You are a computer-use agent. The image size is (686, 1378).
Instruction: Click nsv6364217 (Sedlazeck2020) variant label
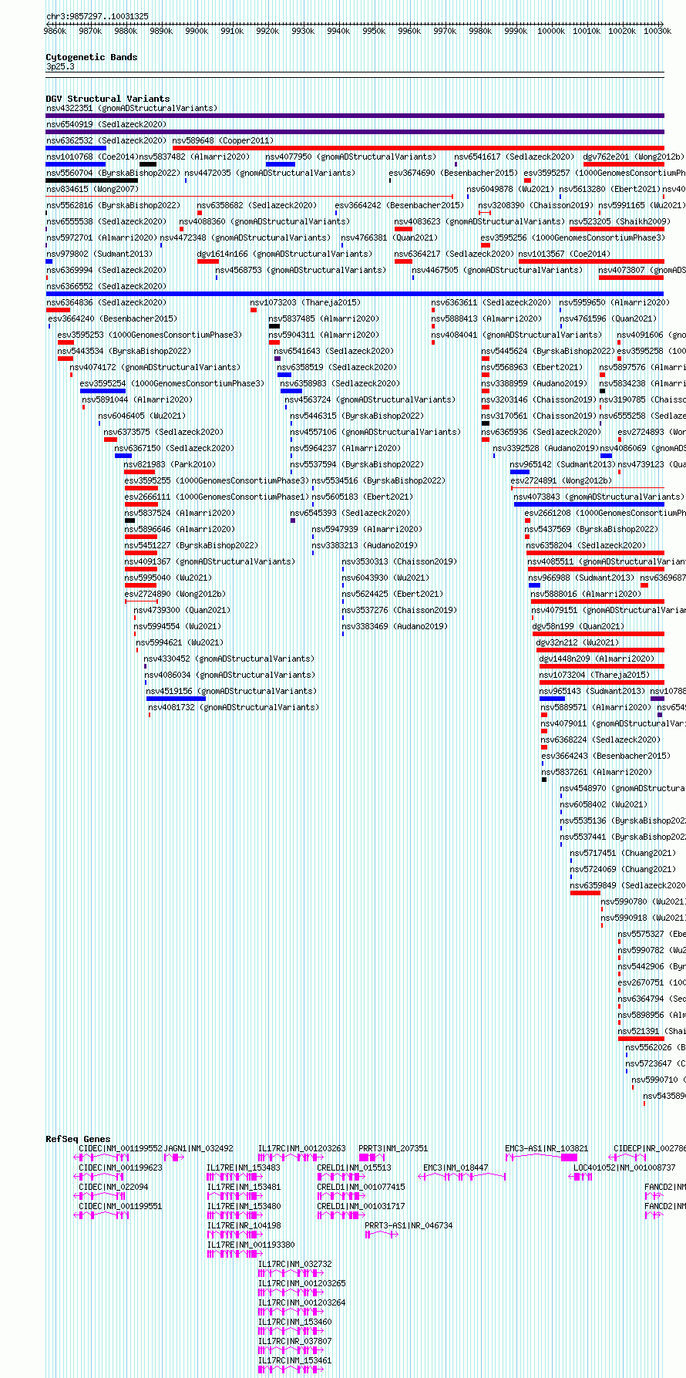[454, 254]
